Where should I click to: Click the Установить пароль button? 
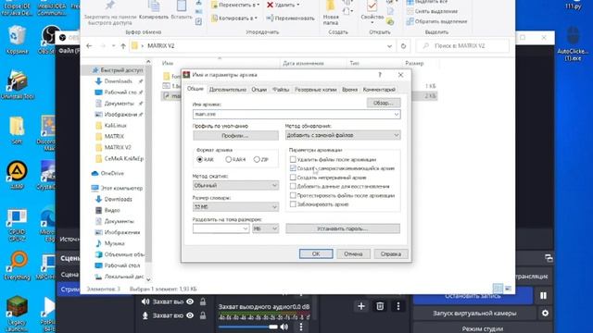pos(343,228)
